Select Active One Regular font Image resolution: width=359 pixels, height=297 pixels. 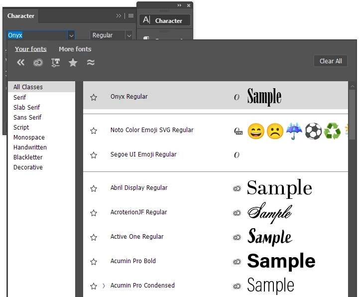pyautogui.click(x=137, y=237)
